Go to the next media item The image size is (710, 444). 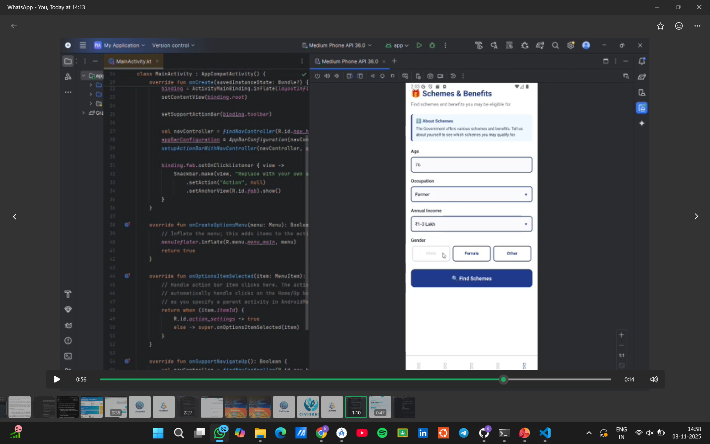click(x=696, y=216)
